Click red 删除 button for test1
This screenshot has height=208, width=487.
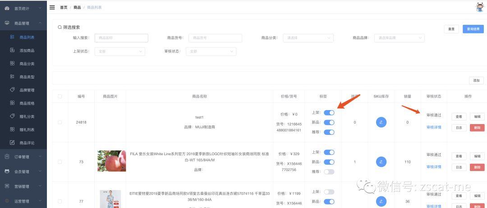pyautogui.click(x=477, y=128)
